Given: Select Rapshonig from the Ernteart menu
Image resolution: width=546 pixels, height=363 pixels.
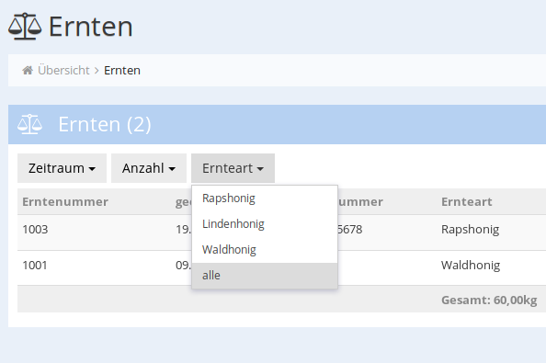Looking at the screenshot, I should coord(265,199).
